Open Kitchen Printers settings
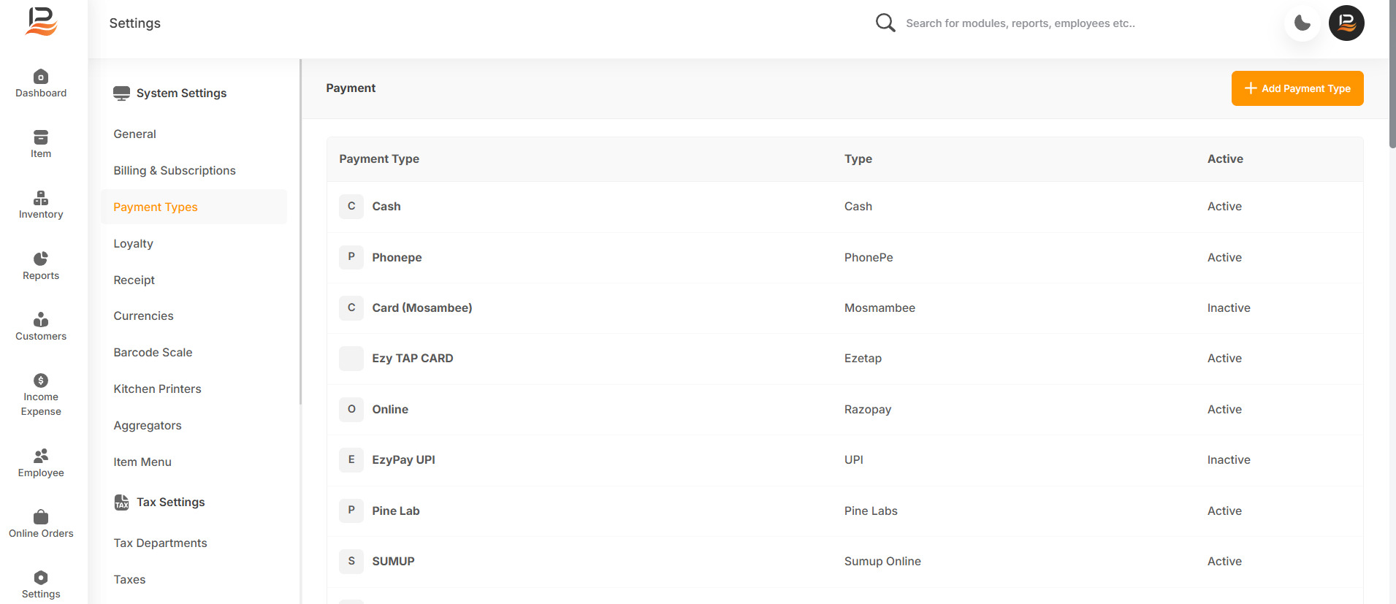Viewport: 1396px width, 604px height. pyautogui.click(x=157, y=389)
